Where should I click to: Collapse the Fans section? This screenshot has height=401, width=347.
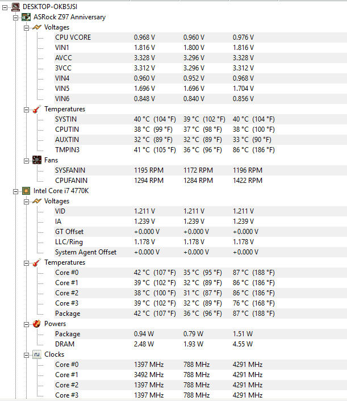[26, 161]
